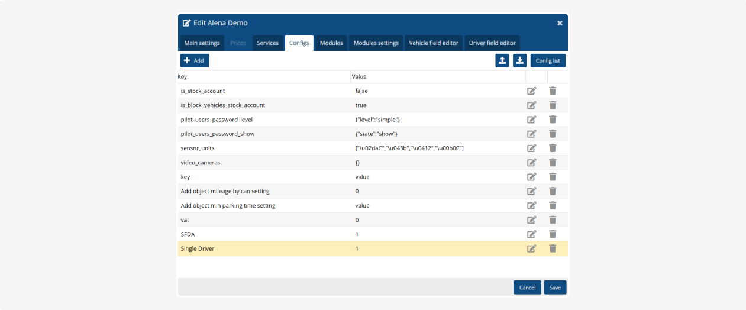Close the Edit Alena Demo dialog

tap(560, 23)
